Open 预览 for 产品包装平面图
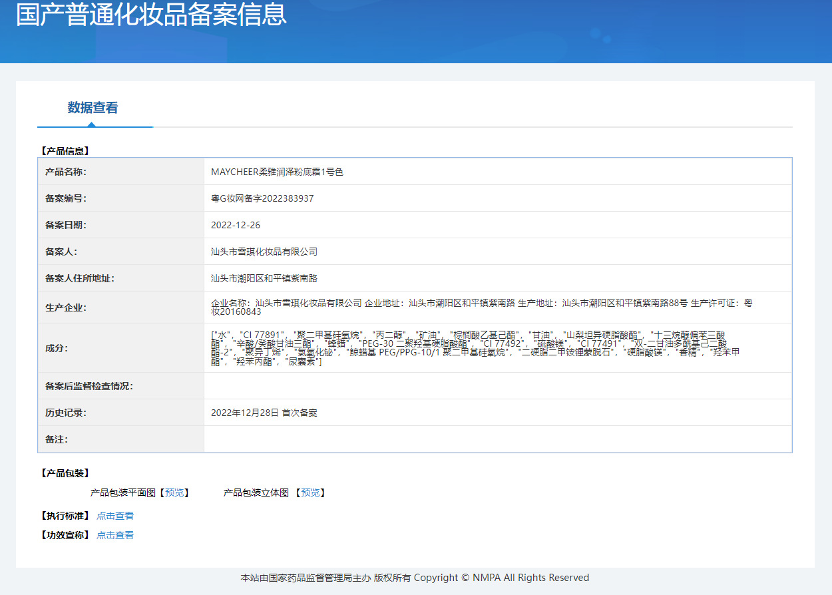The image size is (832, 595). 174,493
